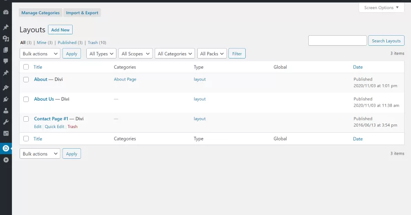
Task: Open the Contact Page #1 layout title
Action: [x=51, y=118]
